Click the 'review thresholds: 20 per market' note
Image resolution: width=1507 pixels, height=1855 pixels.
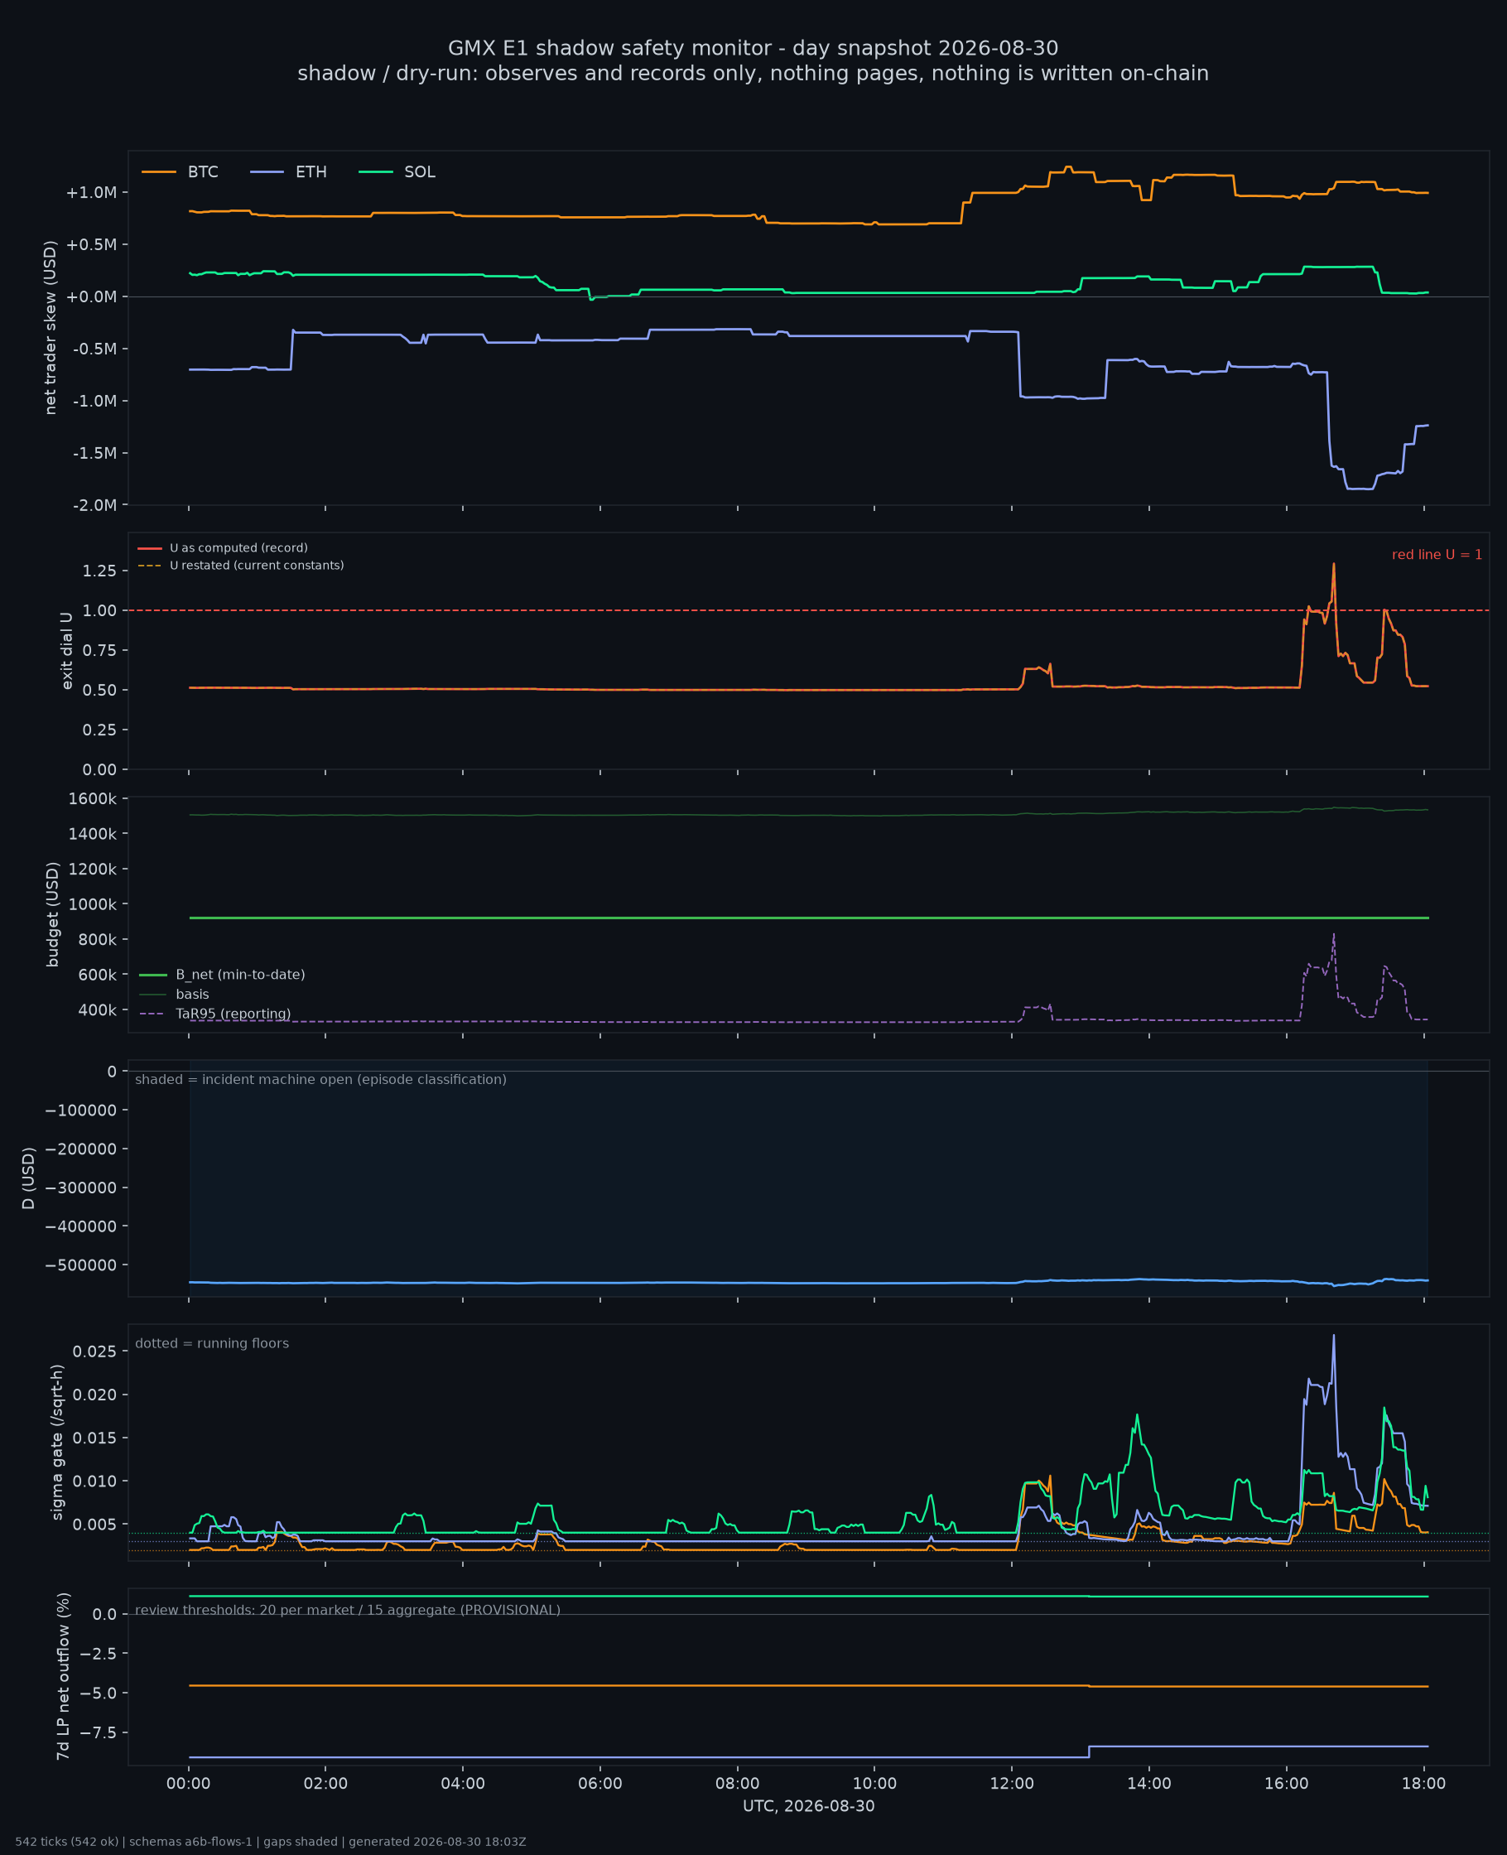pos(347,1610)
